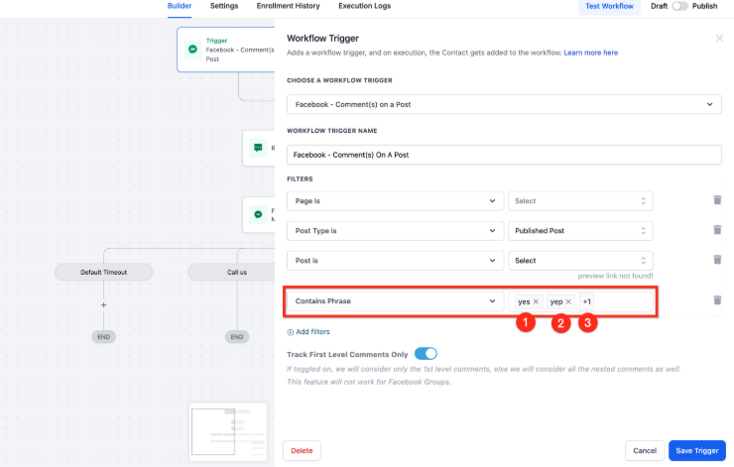Click trash icon for Post Is filter
The width and height of the screenshot is (734, 467).
coord(717,260)
